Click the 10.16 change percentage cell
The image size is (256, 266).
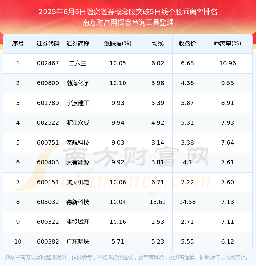tap(118, 222)
